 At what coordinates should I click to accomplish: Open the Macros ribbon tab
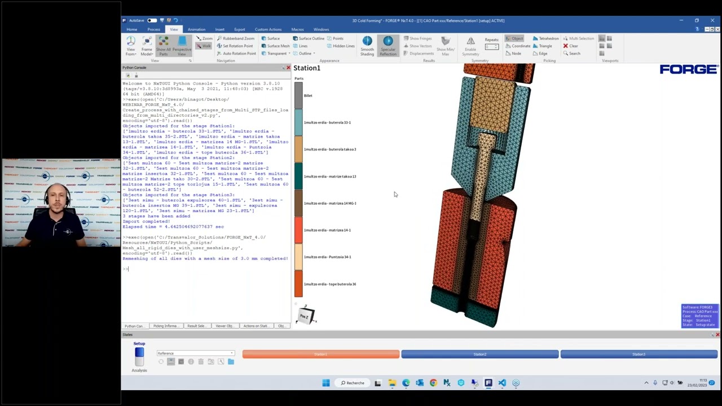297,29
